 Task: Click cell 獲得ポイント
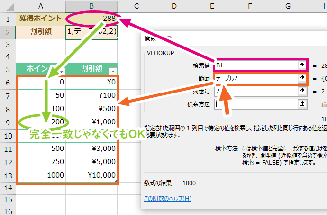point(41,19)
